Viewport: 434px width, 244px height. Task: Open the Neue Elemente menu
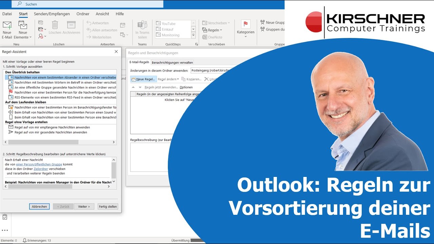(x=23, y=30)
